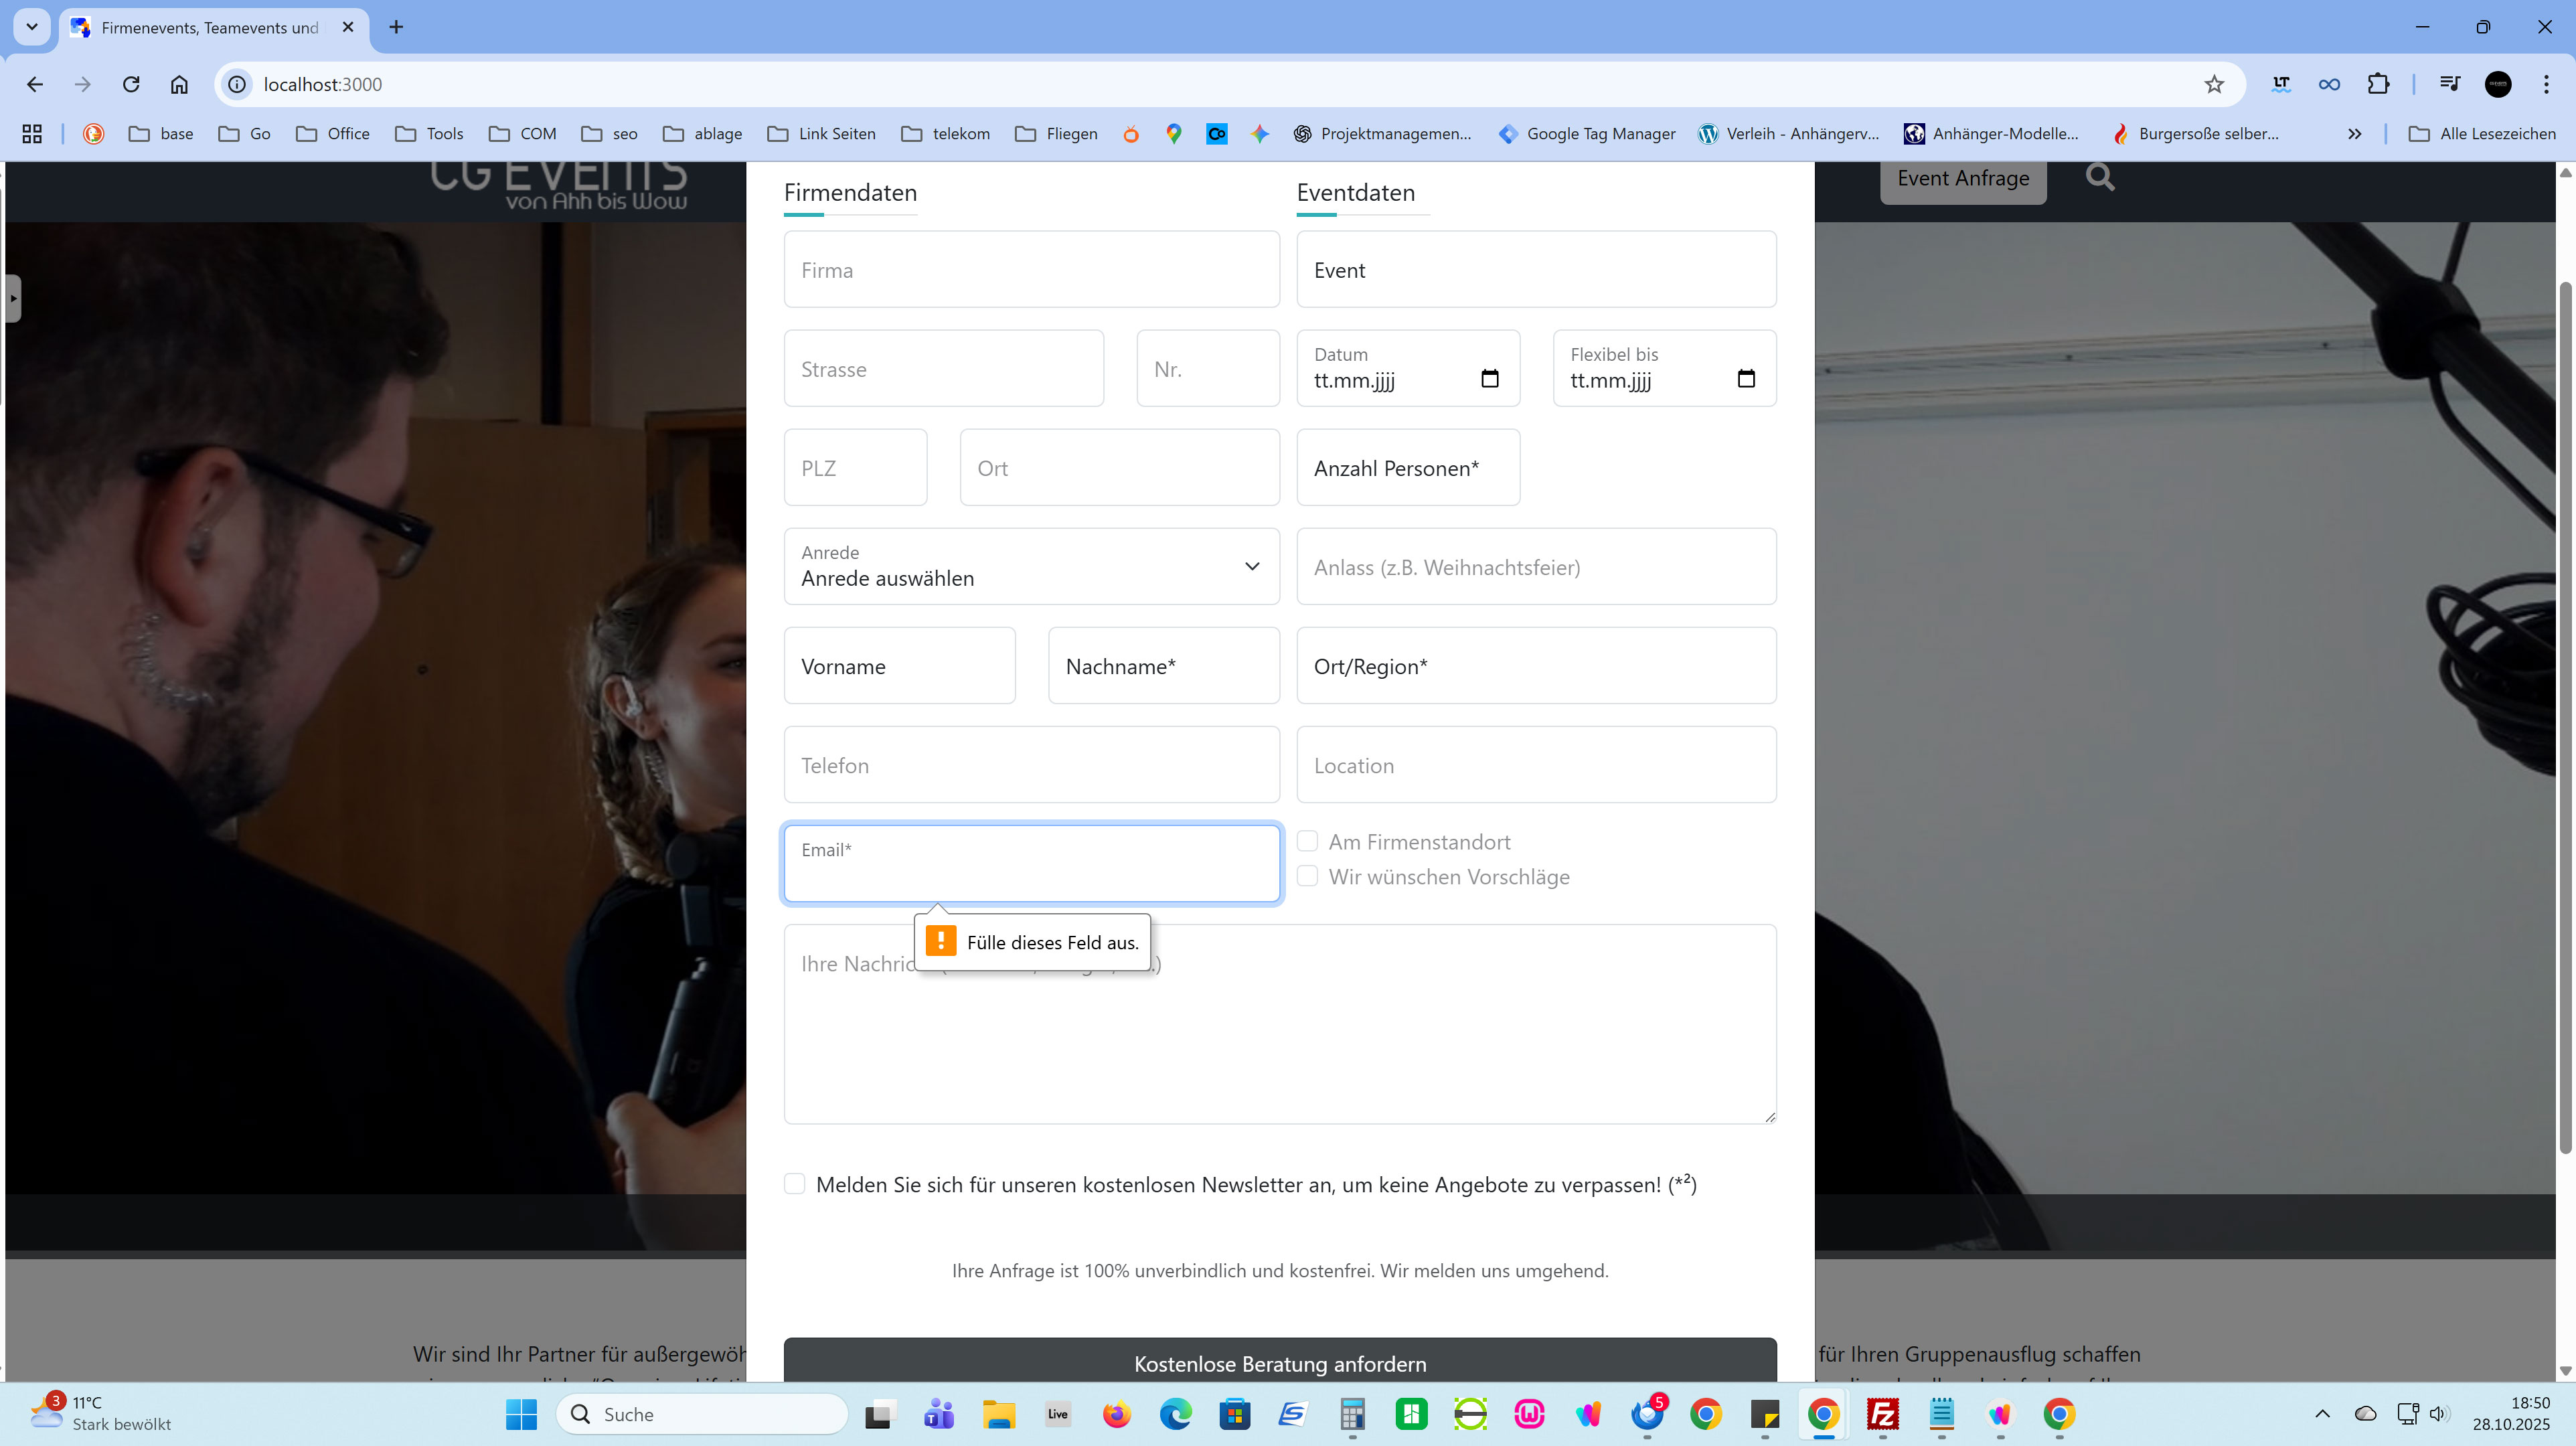Screen dimensions: 2576x1446
Task: Open the tab search dropdown arrow
Action: tap(32, 27)
